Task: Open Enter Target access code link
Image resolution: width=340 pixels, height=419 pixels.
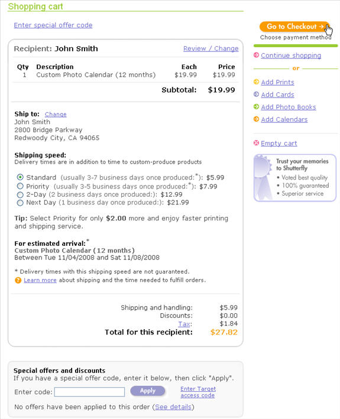Action: tap(198, 392)
